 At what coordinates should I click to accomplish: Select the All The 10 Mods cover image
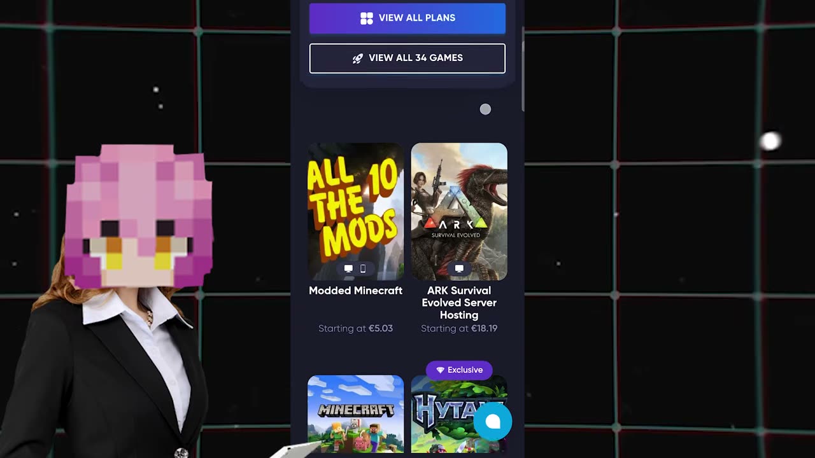(356, 211)
